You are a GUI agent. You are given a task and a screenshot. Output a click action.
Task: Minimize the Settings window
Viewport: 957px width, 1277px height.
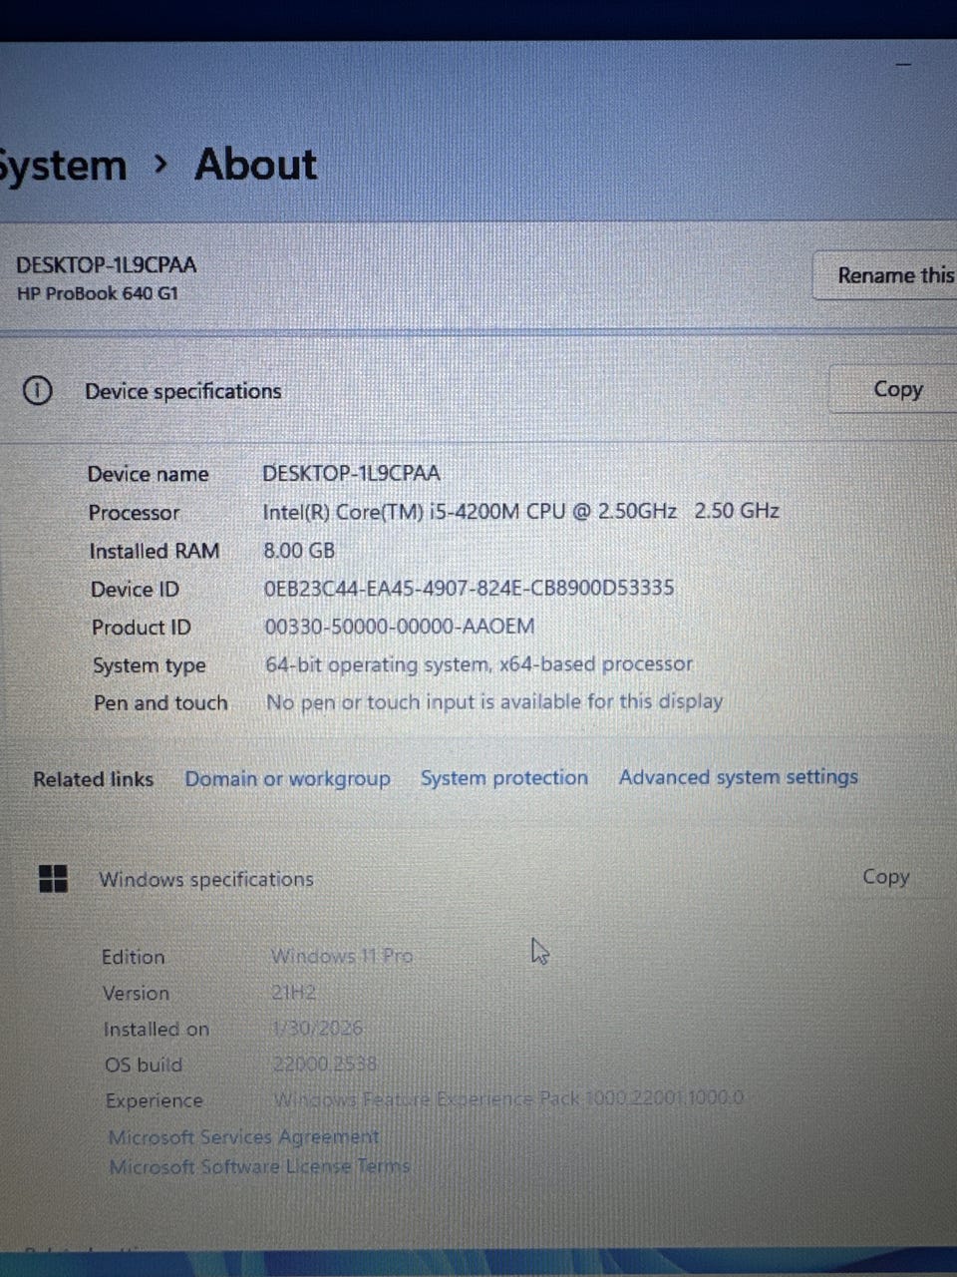click(903, 65)
